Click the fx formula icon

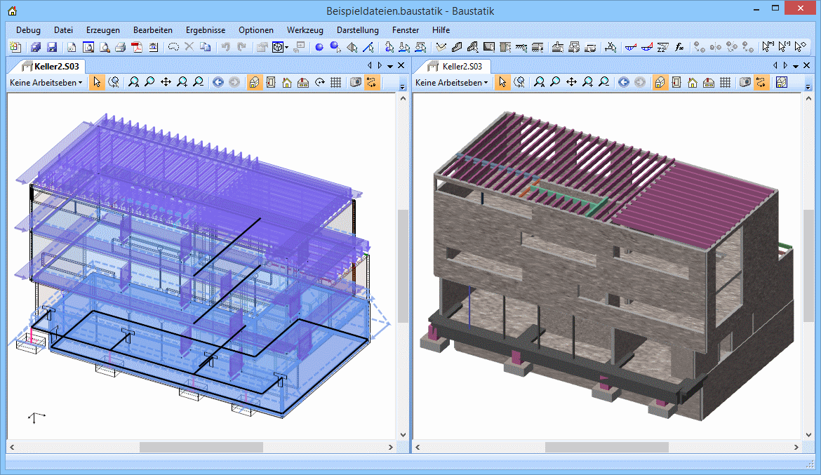tap(679, 47)
